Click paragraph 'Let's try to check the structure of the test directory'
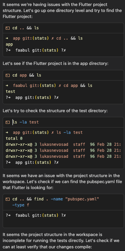 (x=55, y=111)
